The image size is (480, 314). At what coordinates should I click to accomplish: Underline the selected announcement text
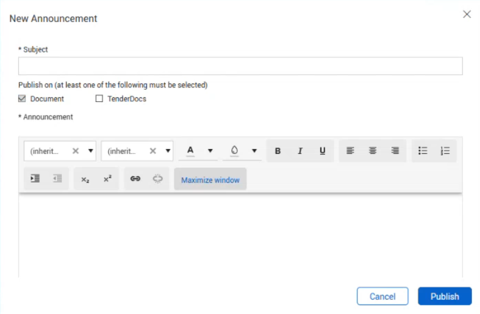click(323, 151)
